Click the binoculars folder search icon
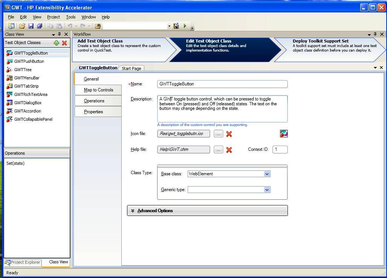Image resolution: width=387 pixels, height=278 pixels. 98,26
